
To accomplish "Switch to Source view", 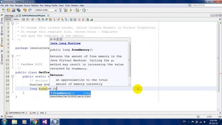I will pyautogui.click(x=8, y=19).
